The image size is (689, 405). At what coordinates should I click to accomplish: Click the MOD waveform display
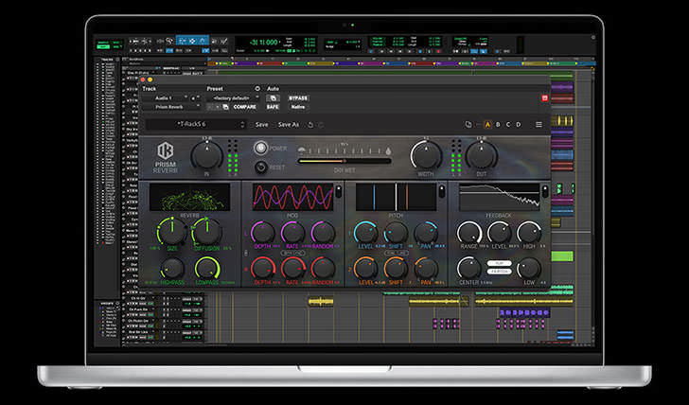(x=292, y=197)
